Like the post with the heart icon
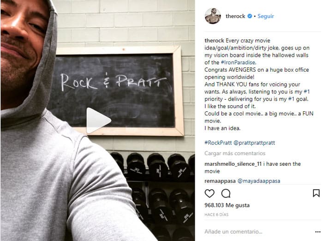The image size is (323, 241). click(x=209, y=193)
